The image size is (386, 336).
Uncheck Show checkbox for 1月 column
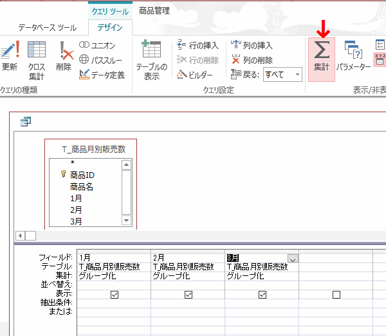click(x=115, y=295)
